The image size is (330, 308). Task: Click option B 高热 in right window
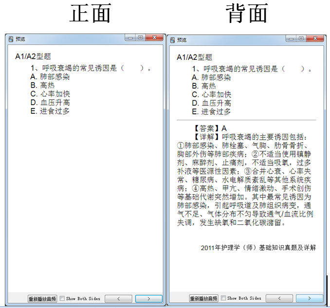204,86
